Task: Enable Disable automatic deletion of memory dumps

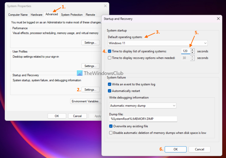Action: click(x=111, y=133)
